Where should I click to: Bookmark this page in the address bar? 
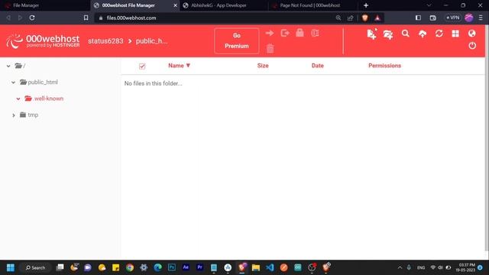[x=86, y=18]
